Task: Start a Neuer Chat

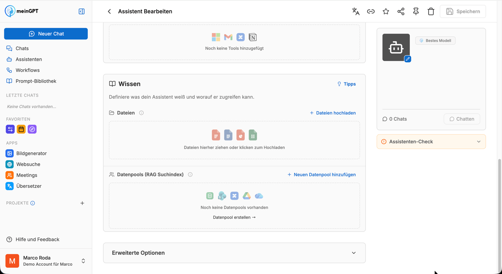Action: 46,34
